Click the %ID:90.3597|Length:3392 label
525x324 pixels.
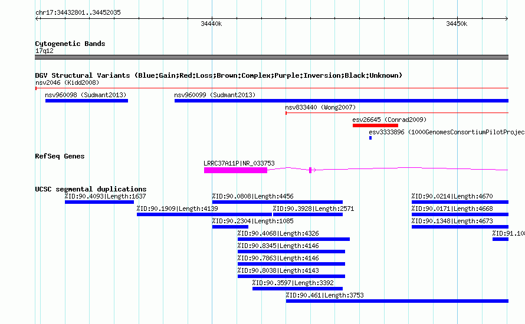point(293,283)
